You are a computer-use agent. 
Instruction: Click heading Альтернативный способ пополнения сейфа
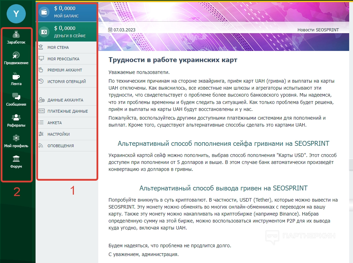tap(223, 144)
